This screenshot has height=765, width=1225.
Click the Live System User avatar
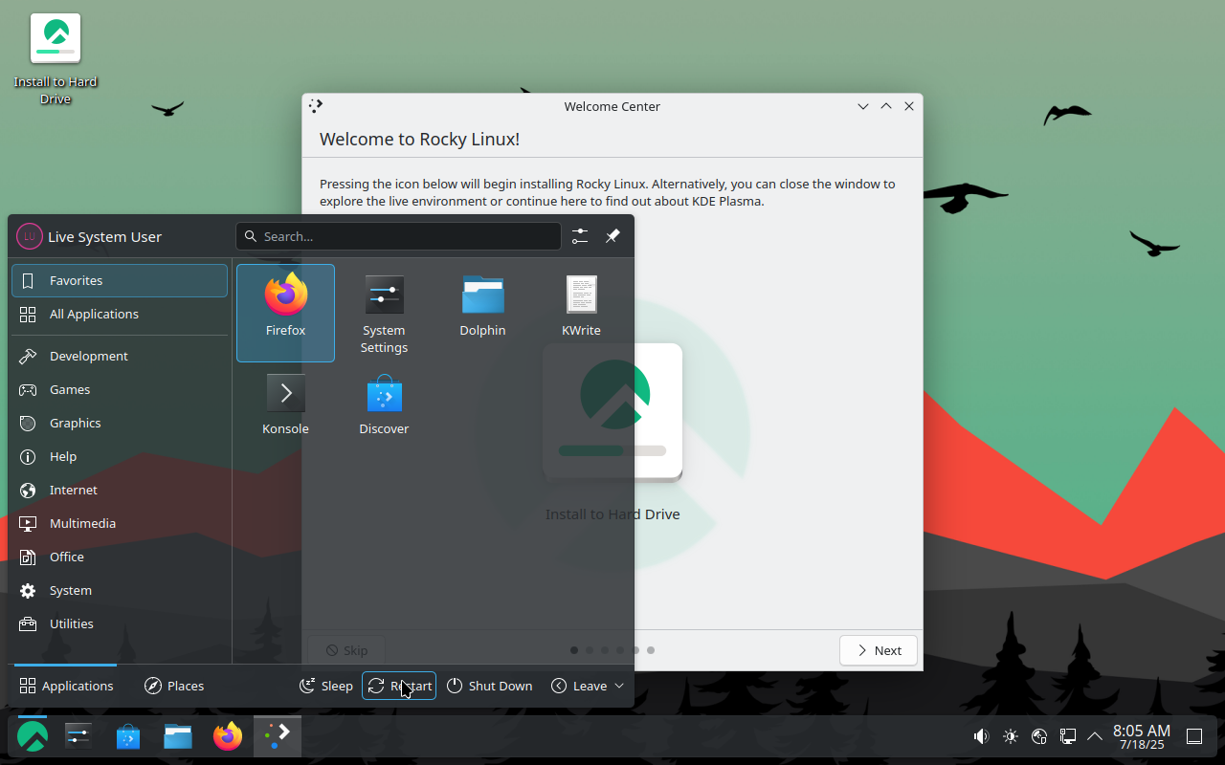[29, 236]
